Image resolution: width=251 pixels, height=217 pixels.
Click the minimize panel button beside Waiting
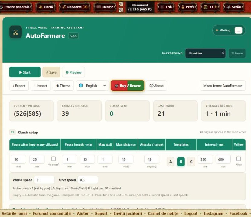click(x=238, y=30)
